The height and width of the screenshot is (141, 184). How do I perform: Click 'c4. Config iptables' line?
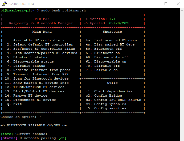106,104
